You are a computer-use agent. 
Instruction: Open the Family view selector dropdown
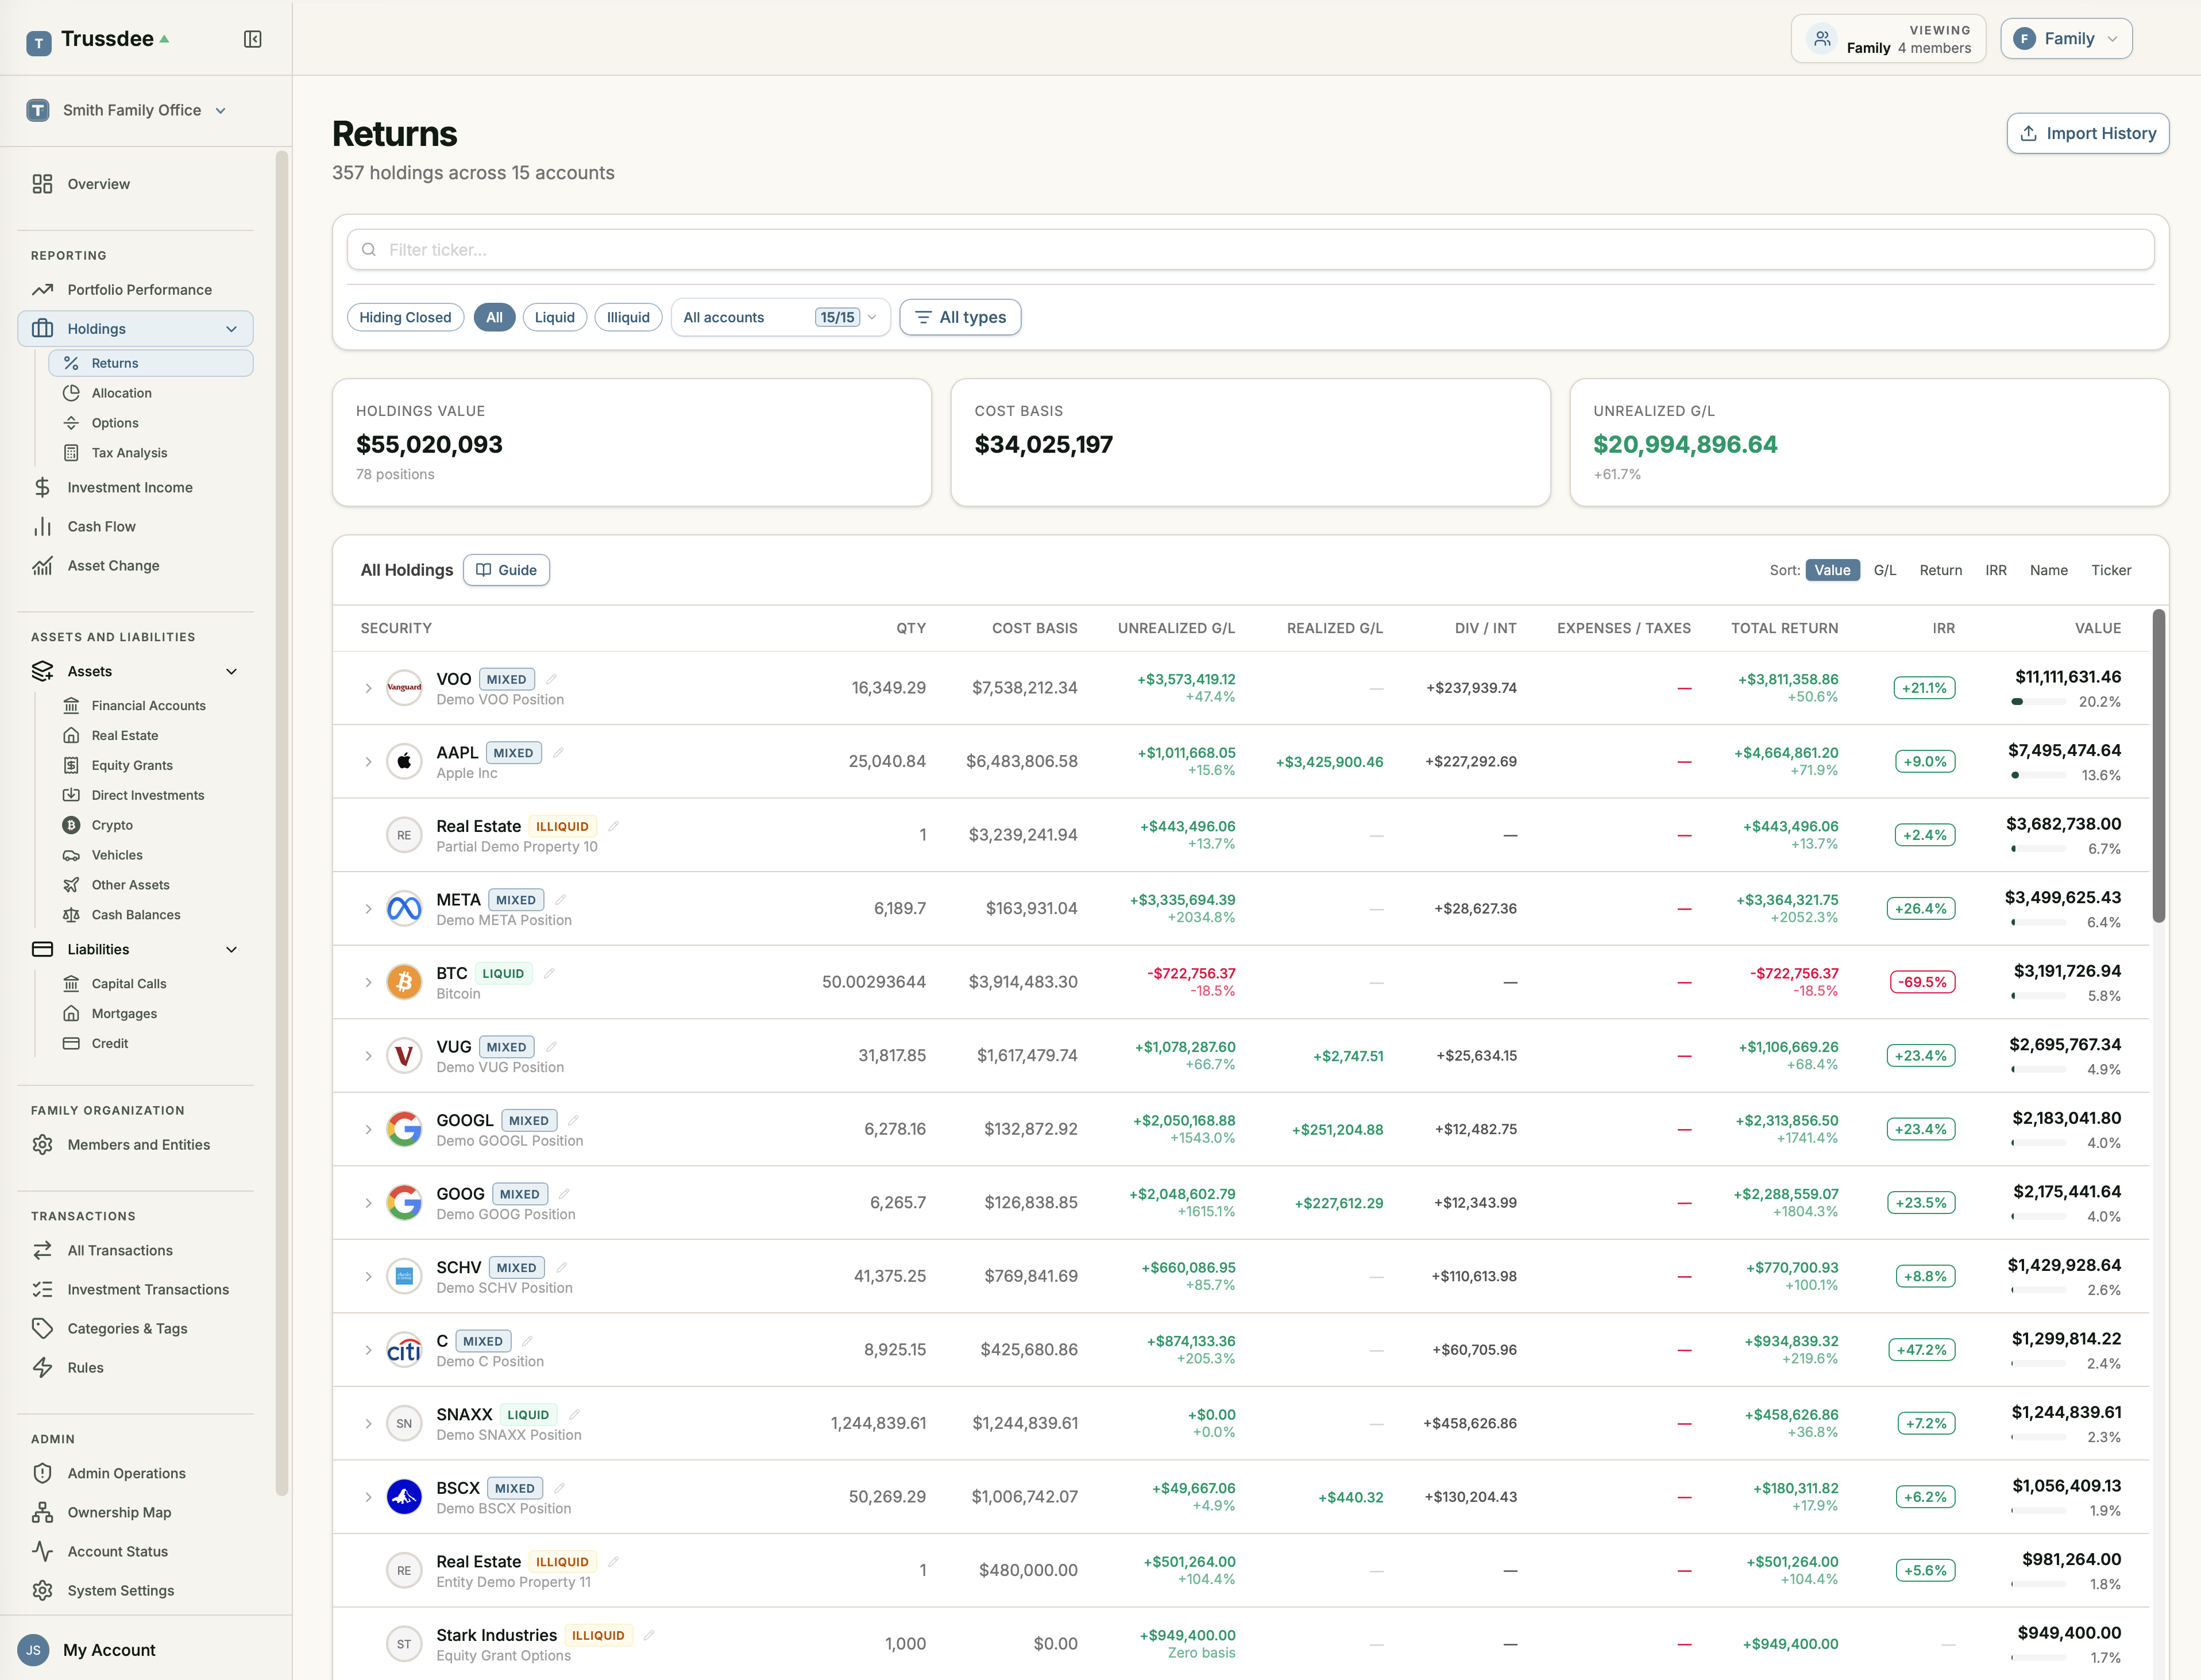(2065, 39)
